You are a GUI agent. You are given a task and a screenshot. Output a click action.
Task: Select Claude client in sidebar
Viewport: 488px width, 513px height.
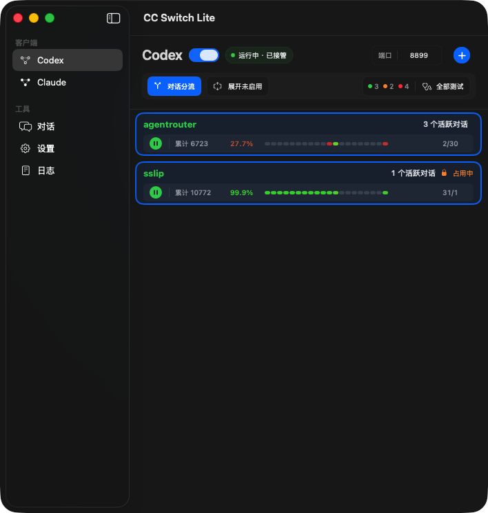tap(68, 82)
